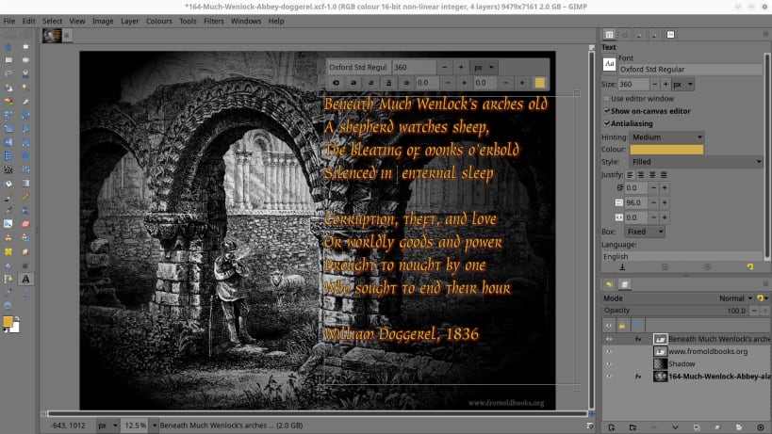Open the layer Mode dropdown showing Normal

(x=735, y=298)
